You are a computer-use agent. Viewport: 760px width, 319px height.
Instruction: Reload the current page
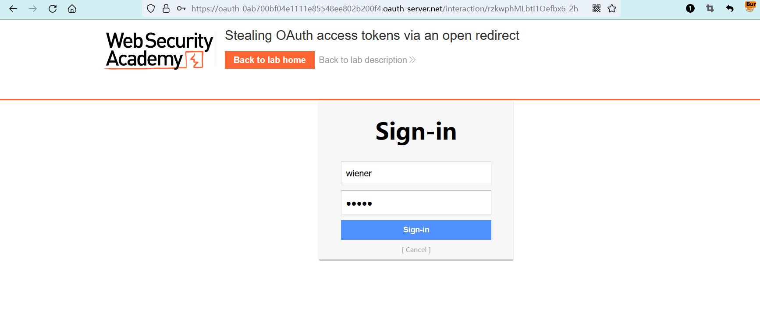point(53,9)
